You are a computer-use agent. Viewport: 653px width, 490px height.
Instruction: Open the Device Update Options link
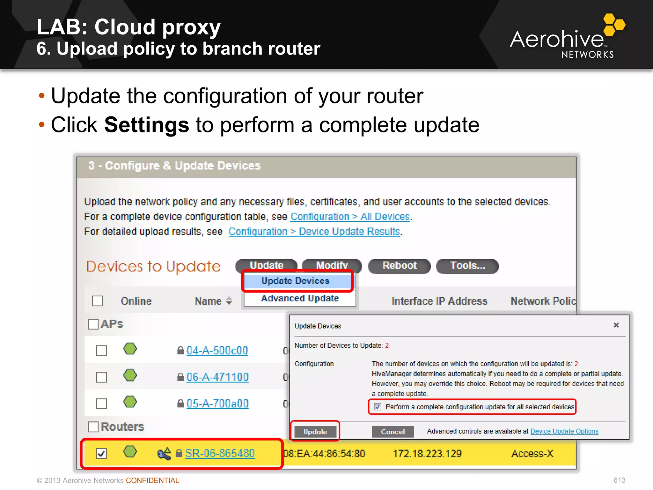[564, 431]
